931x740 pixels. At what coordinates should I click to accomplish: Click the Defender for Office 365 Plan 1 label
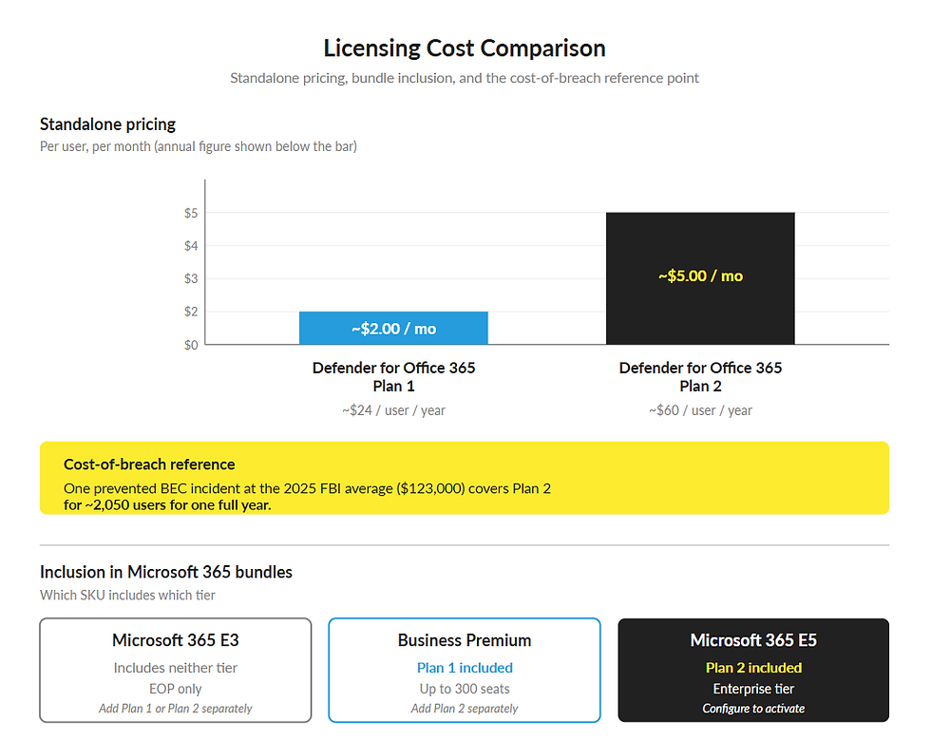click(x=393, y=376)
